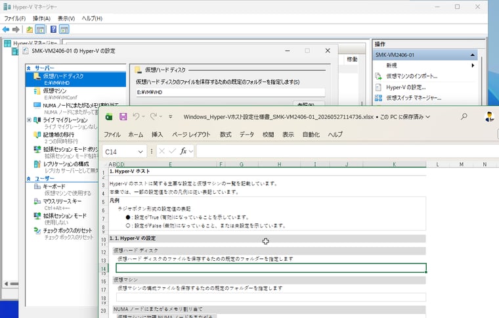The width and height of the screenshot is (499, 318).
Task: Collapse the ユーザー section header
Action: click(x=29, y=179)
